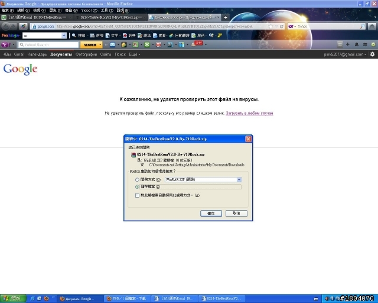
Task: Open Фотографии in Google bar
Action: (86, 54)
